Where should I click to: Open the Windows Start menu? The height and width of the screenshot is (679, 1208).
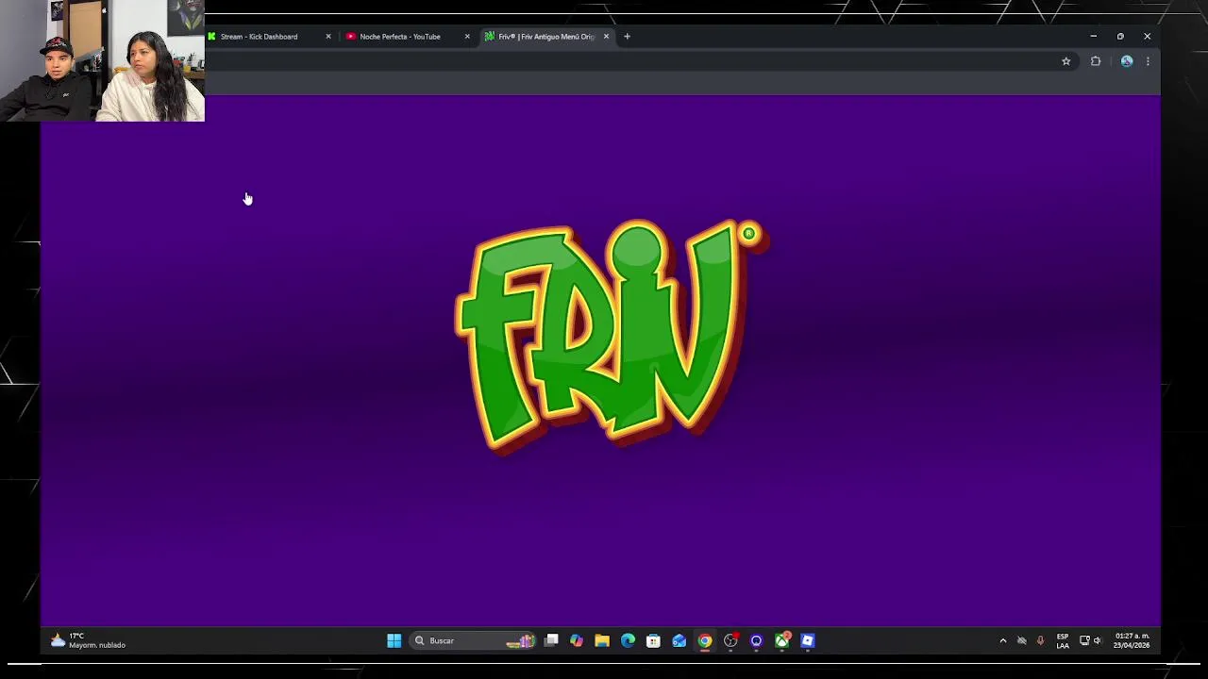(x=394, y=641)
